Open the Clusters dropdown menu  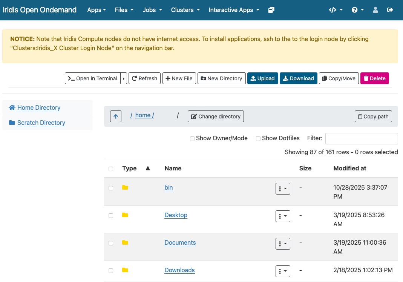185,10
